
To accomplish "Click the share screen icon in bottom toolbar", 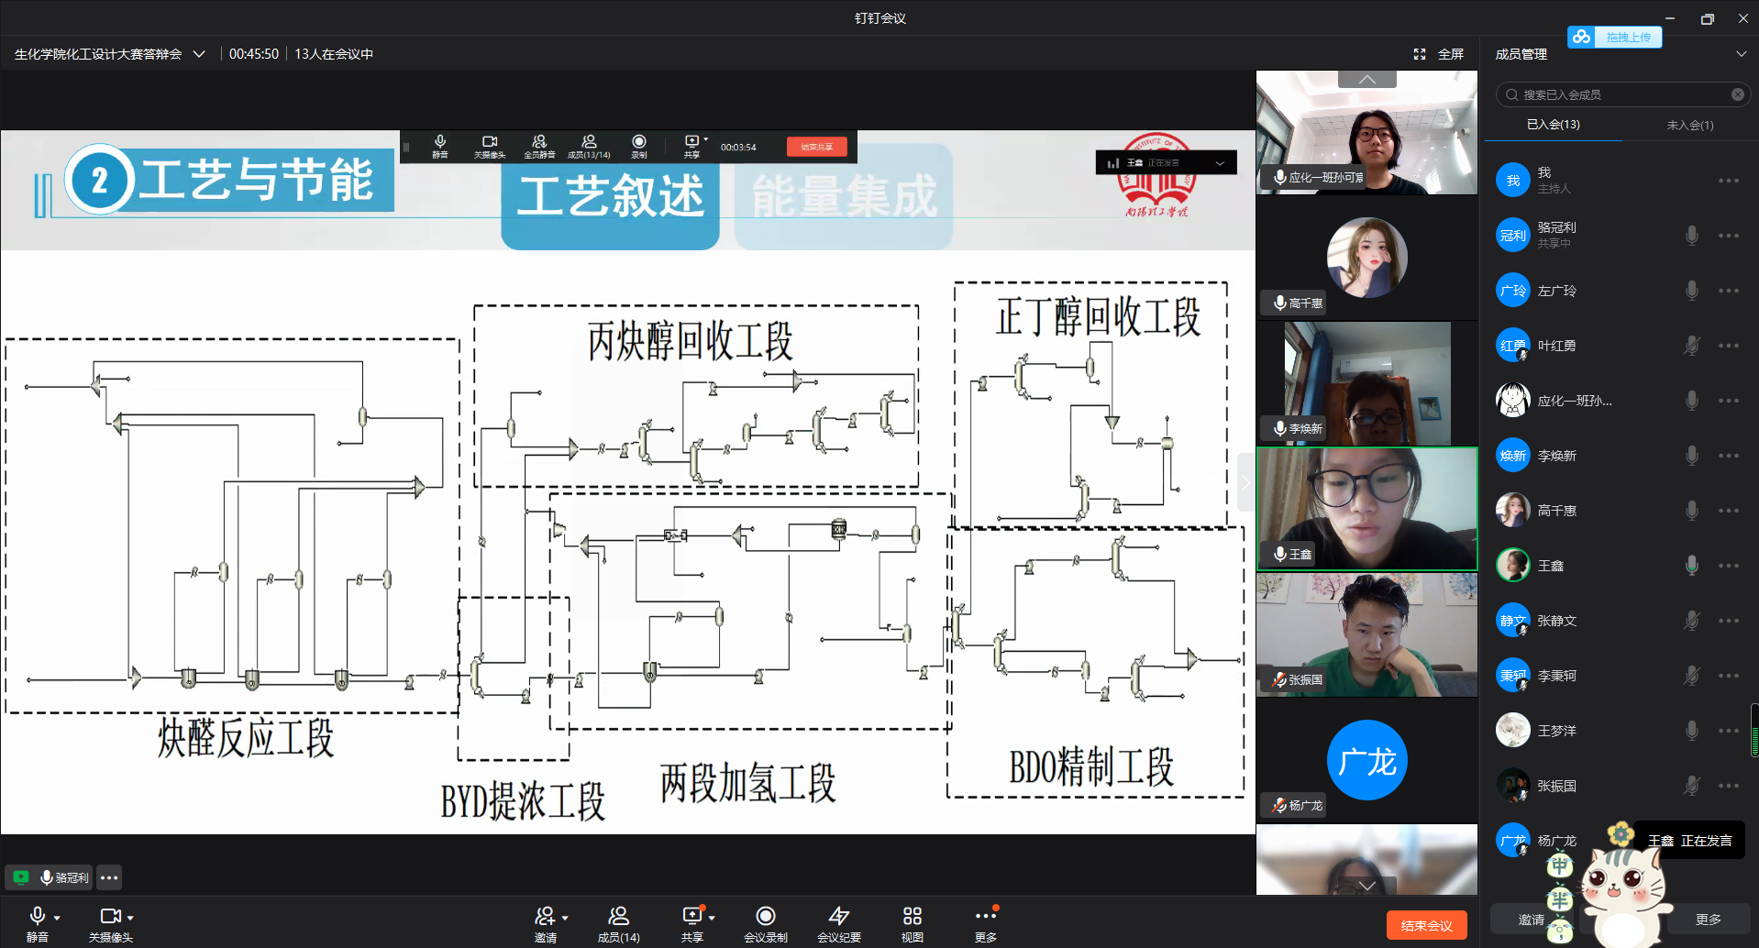I will 692,917.
